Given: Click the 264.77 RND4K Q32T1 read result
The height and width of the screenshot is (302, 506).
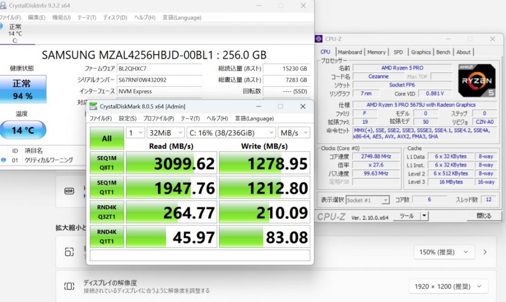Looking at the screenshot, I should [x=172, y=212].
